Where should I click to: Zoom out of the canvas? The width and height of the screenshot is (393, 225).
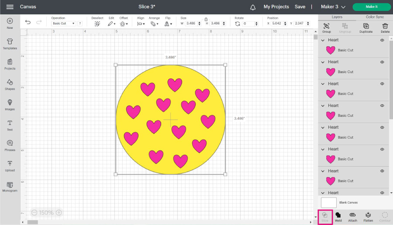pyautogui.click(x=34, y=212)
